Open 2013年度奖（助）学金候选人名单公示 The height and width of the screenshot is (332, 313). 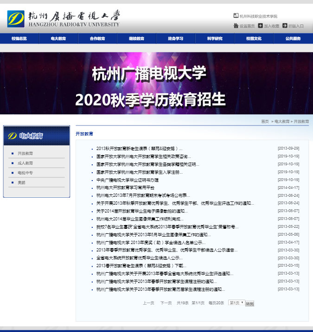point(151,243)
